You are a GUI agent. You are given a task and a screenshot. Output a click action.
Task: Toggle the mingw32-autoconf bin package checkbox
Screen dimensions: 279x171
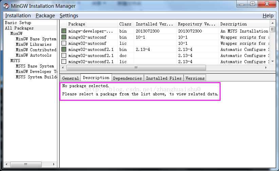click(x=64, y=37)
